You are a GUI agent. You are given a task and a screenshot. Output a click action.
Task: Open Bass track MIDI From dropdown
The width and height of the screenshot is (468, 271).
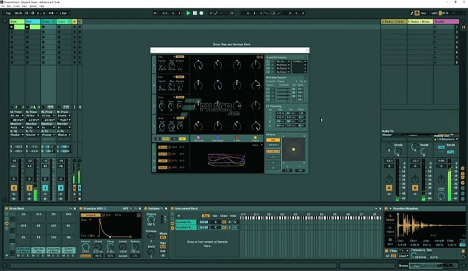[x=17, y=115]
